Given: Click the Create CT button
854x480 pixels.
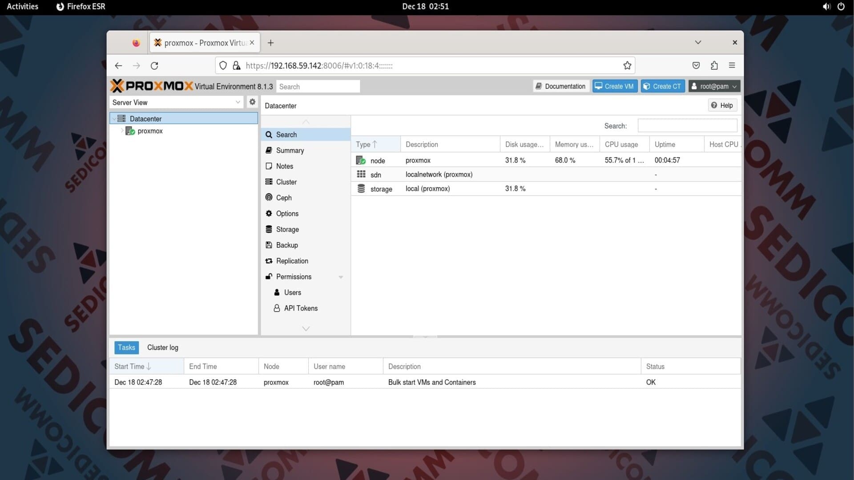Looking at the screenshot, I should [662, 86].
